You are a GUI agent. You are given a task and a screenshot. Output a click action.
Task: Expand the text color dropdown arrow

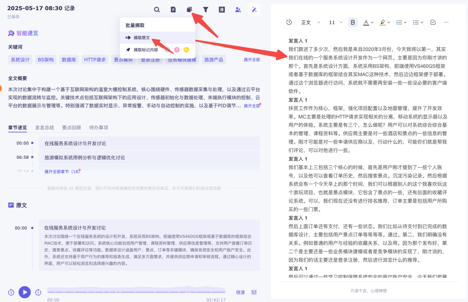point(372,22)
